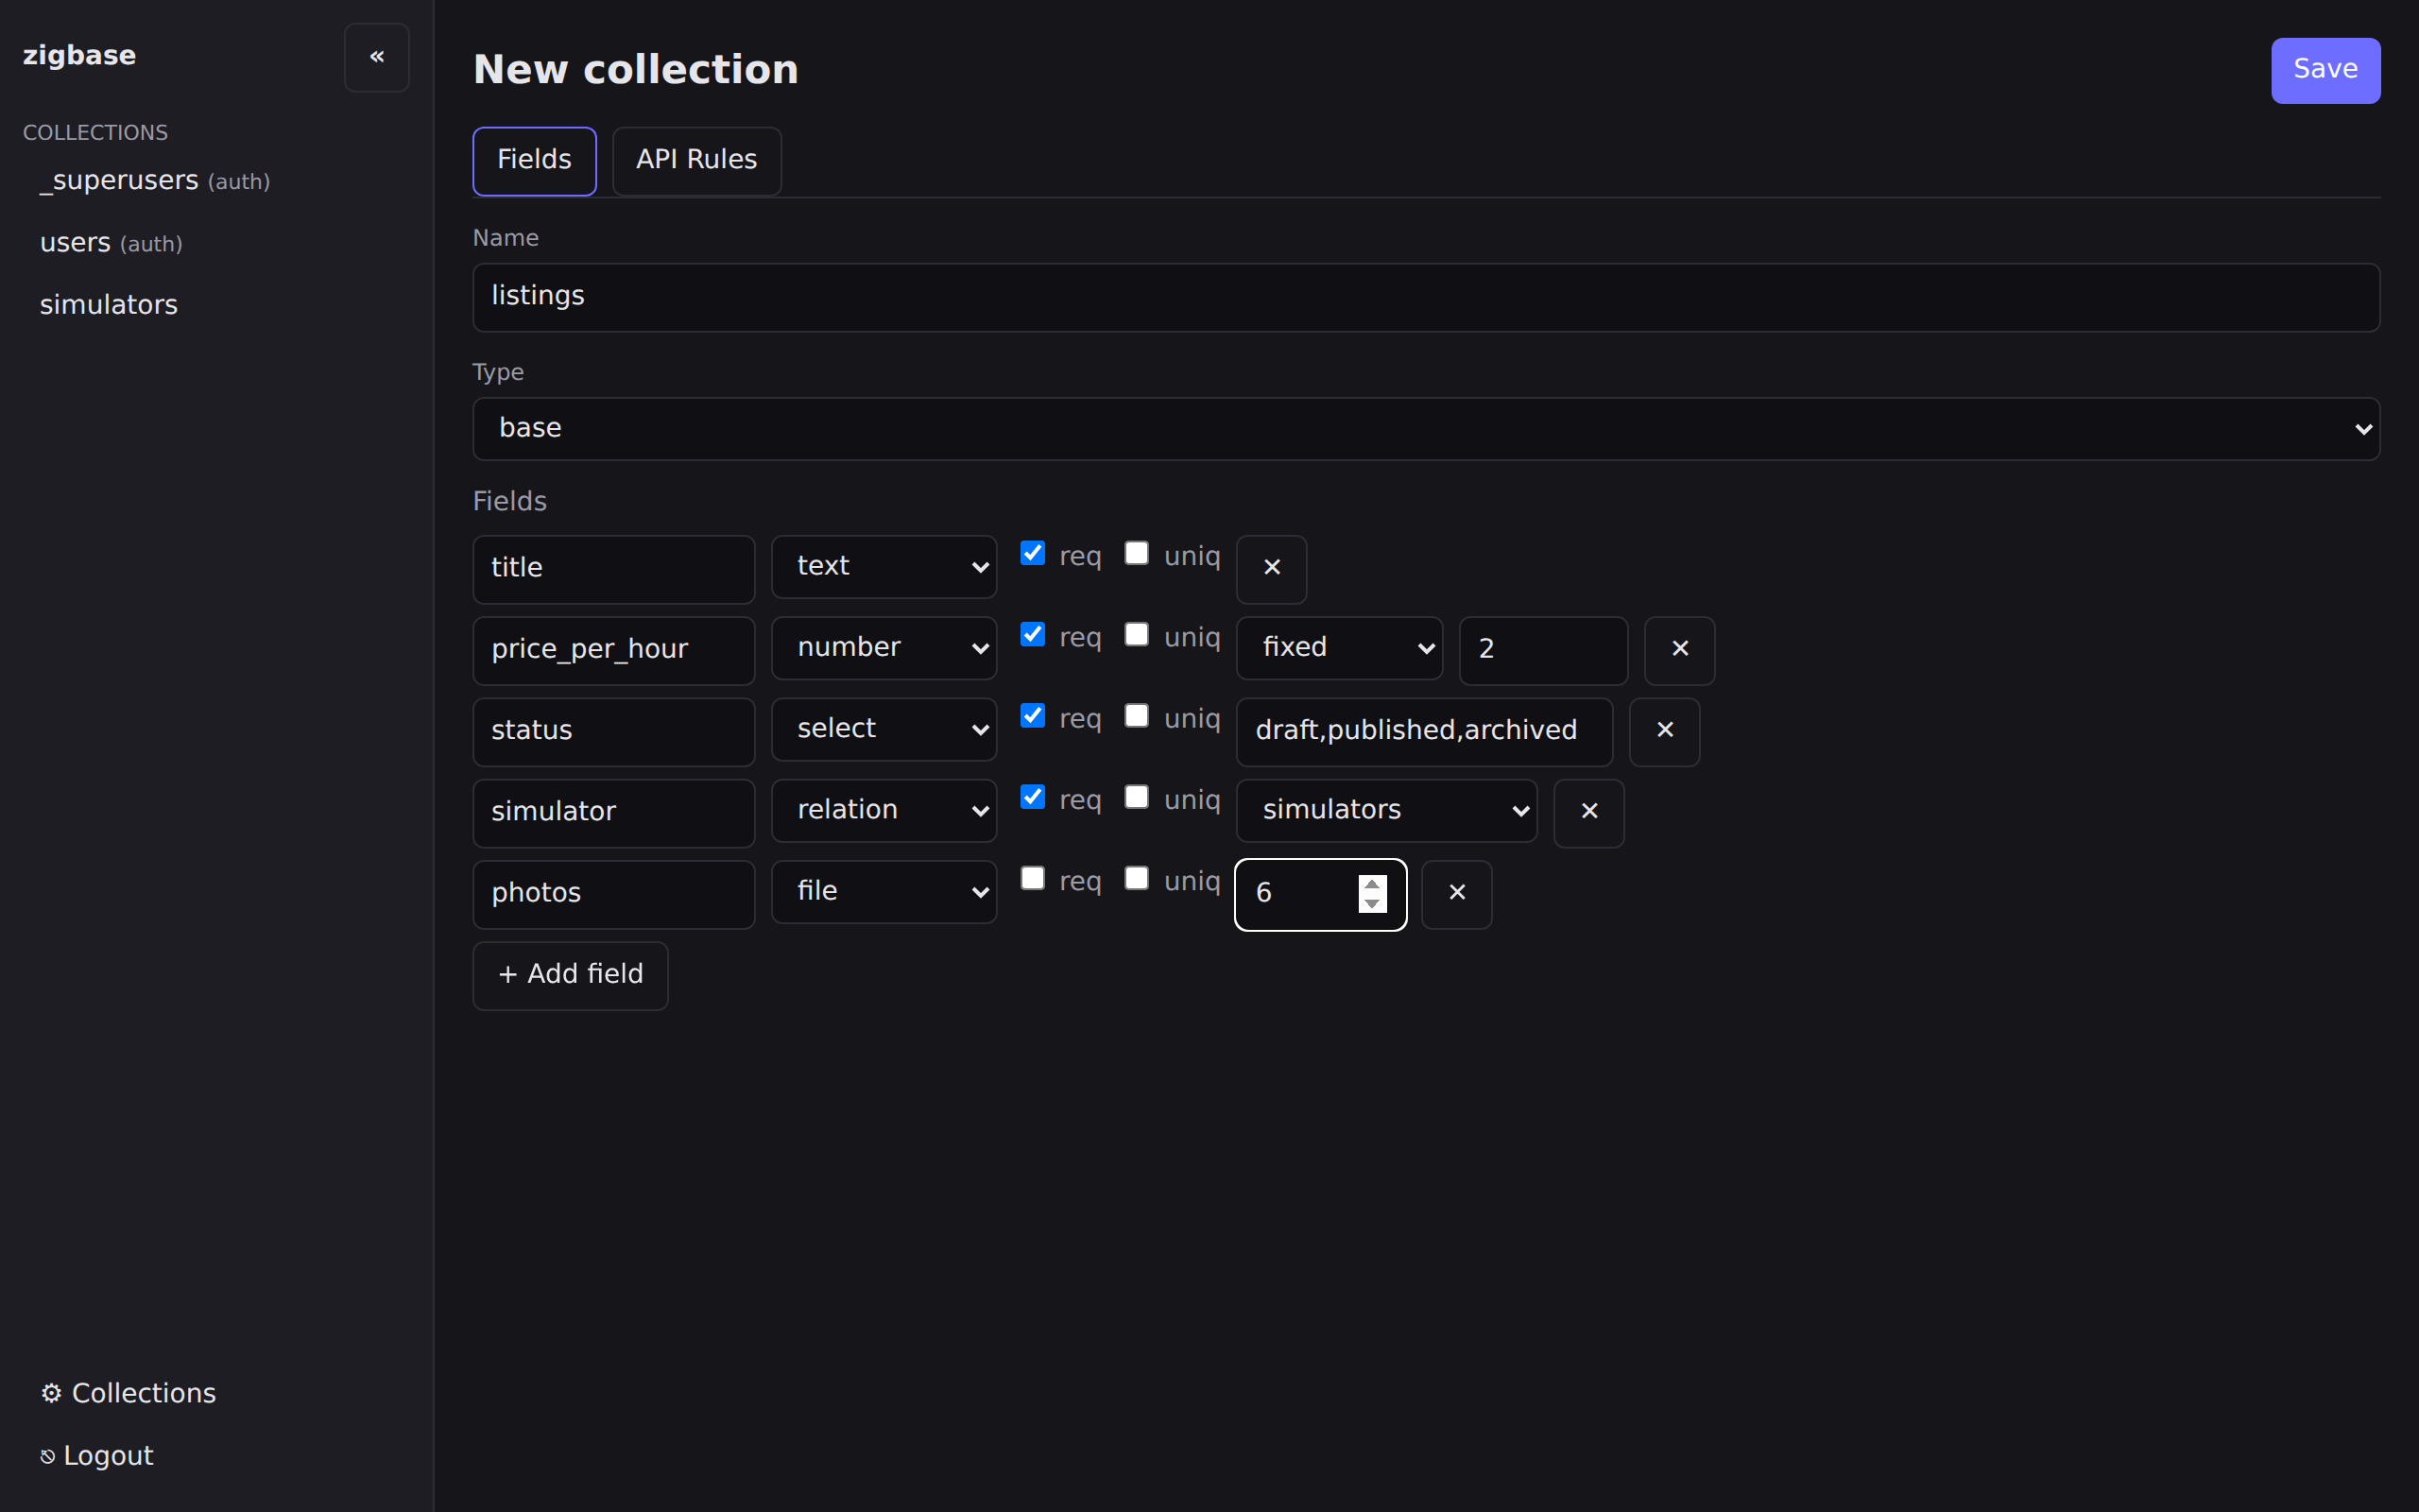The width and height of the screenshot is (2419, 1512).
Task: Open the file type dropdown for photos
Action: click(884, 892)
